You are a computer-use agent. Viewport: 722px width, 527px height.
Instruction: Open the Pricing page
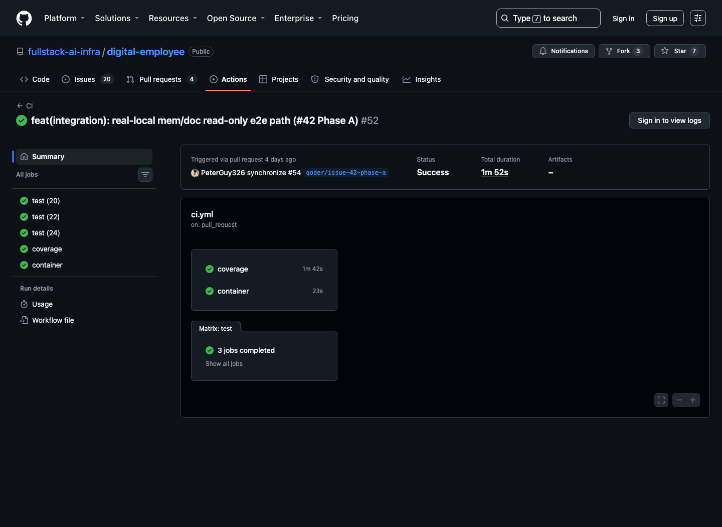[x=345, y=18]
